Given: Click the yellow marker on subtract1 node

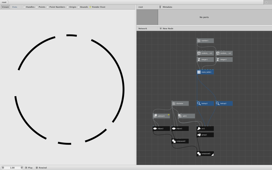Looking at the screenshot, I should [x=169, y=115].
